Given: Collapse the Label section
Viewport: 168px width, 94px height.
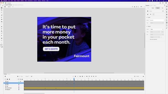Looking at the screenshot, I should click(147, 17).
